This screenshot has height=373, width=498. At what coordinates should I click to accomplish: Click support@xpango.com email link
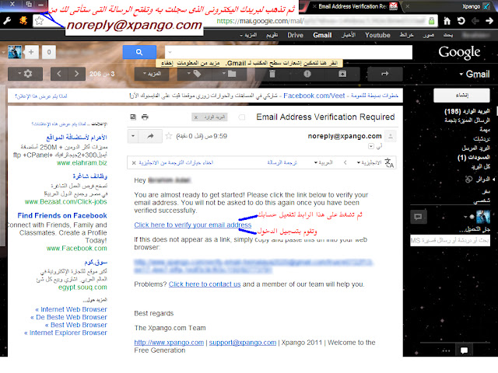coord(243,343)
